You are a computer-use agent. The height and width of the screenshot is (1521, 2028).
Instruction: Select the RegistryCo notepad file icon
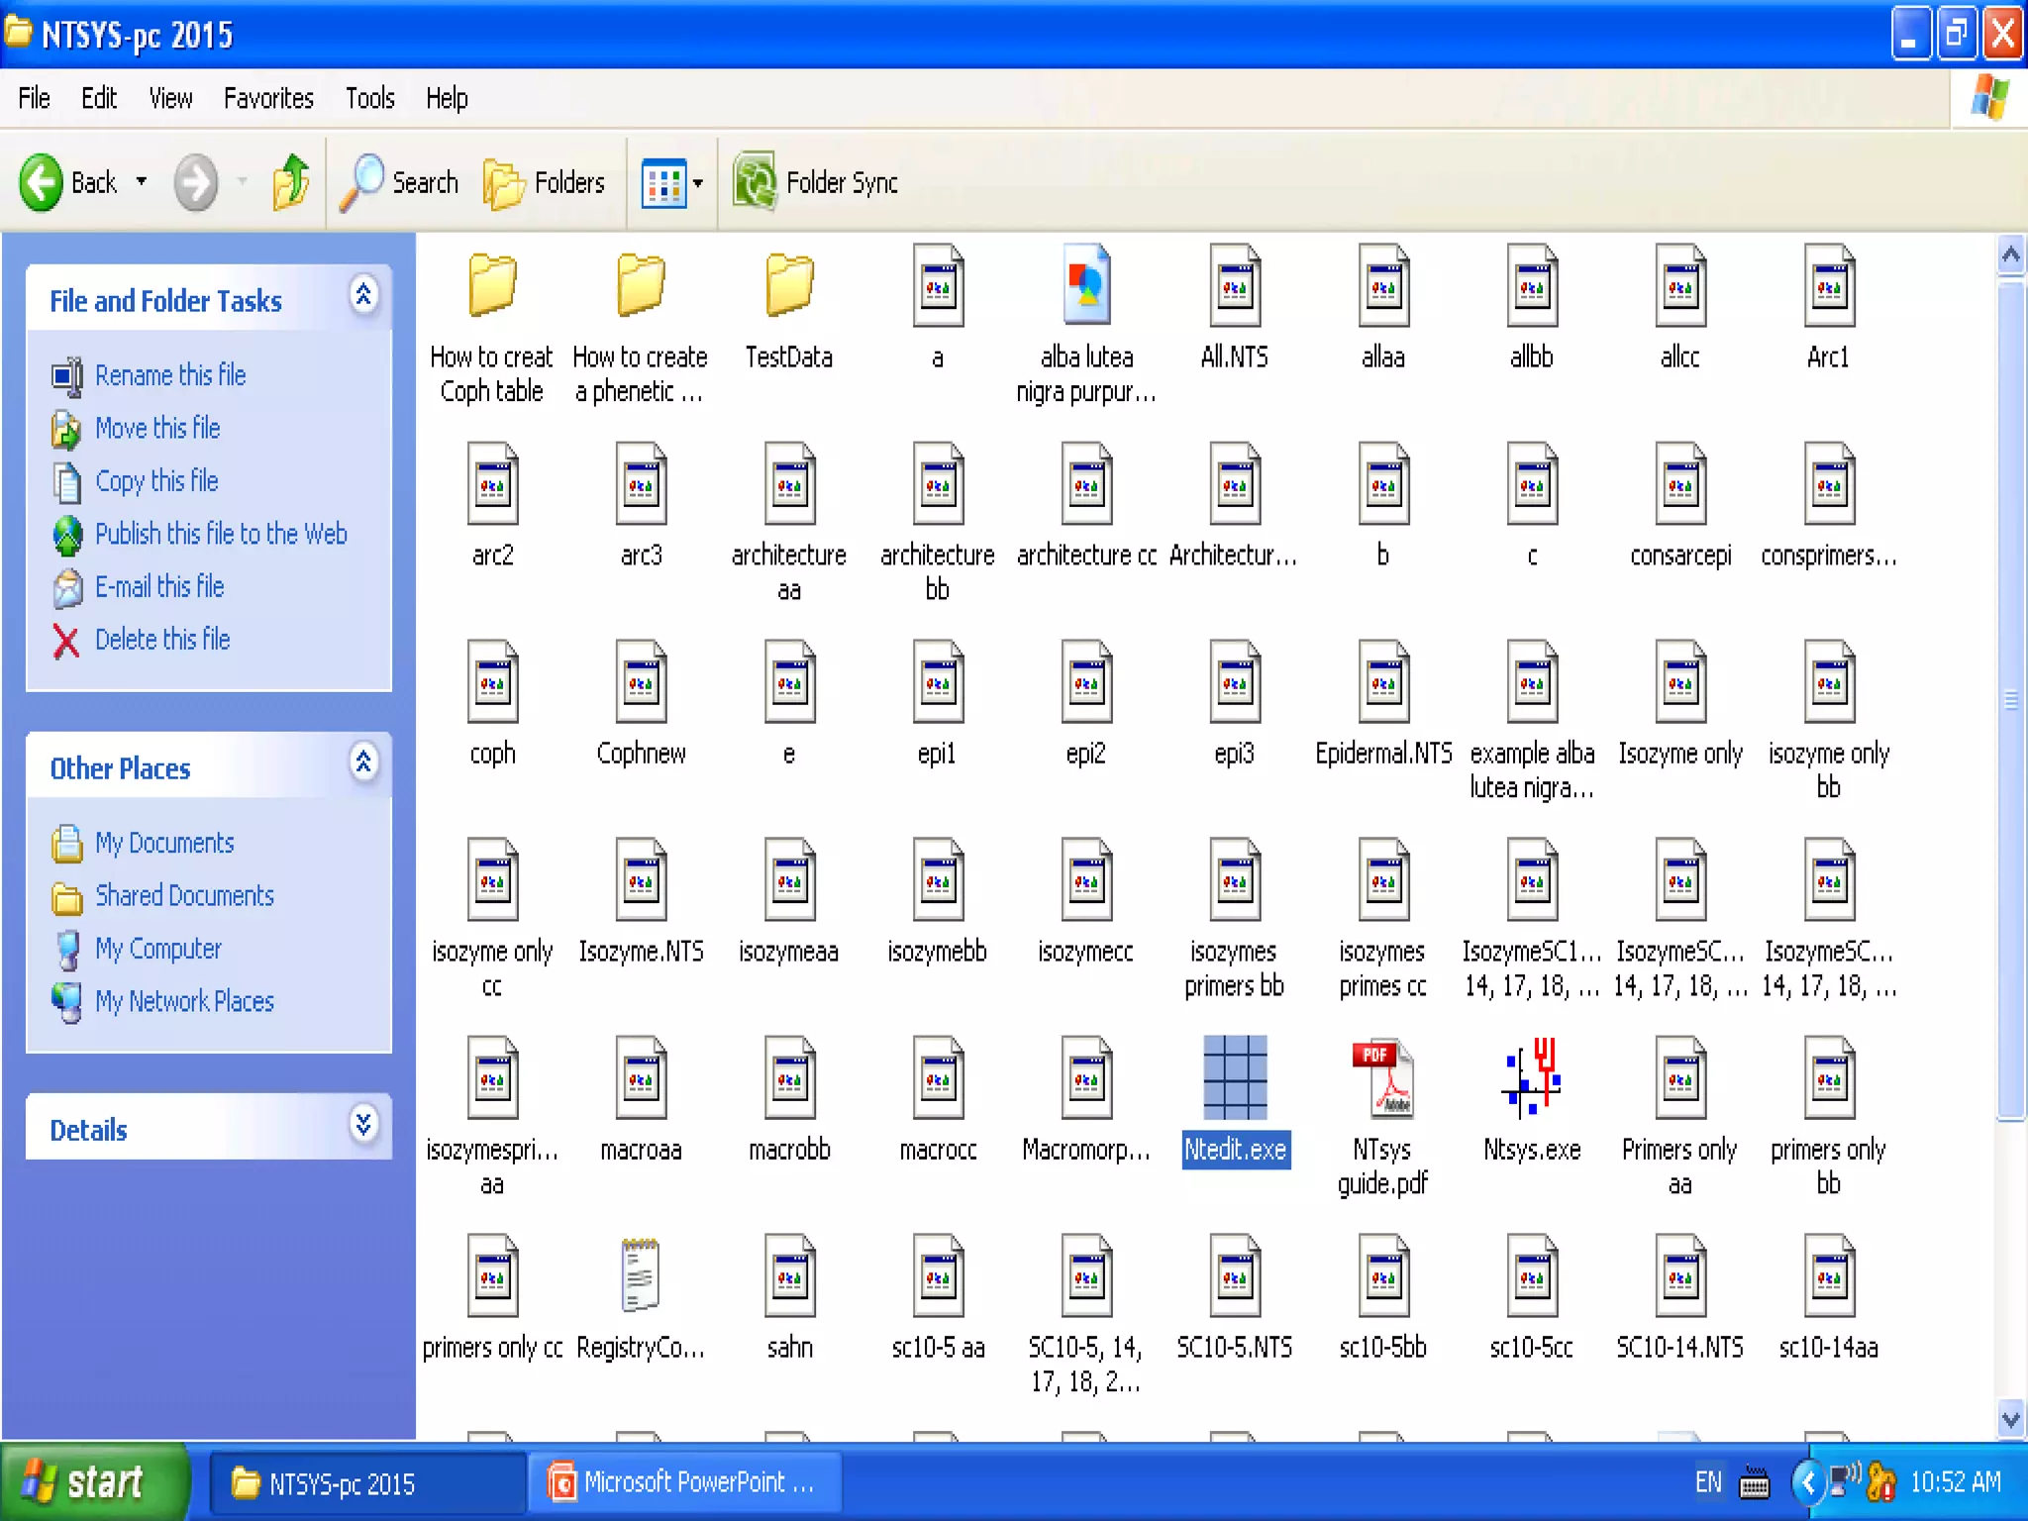tap(640, 1275)
